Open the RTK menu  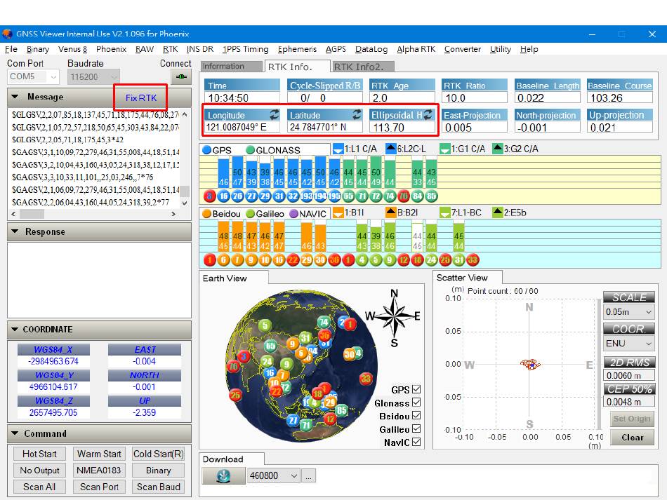tap(170, 49)
